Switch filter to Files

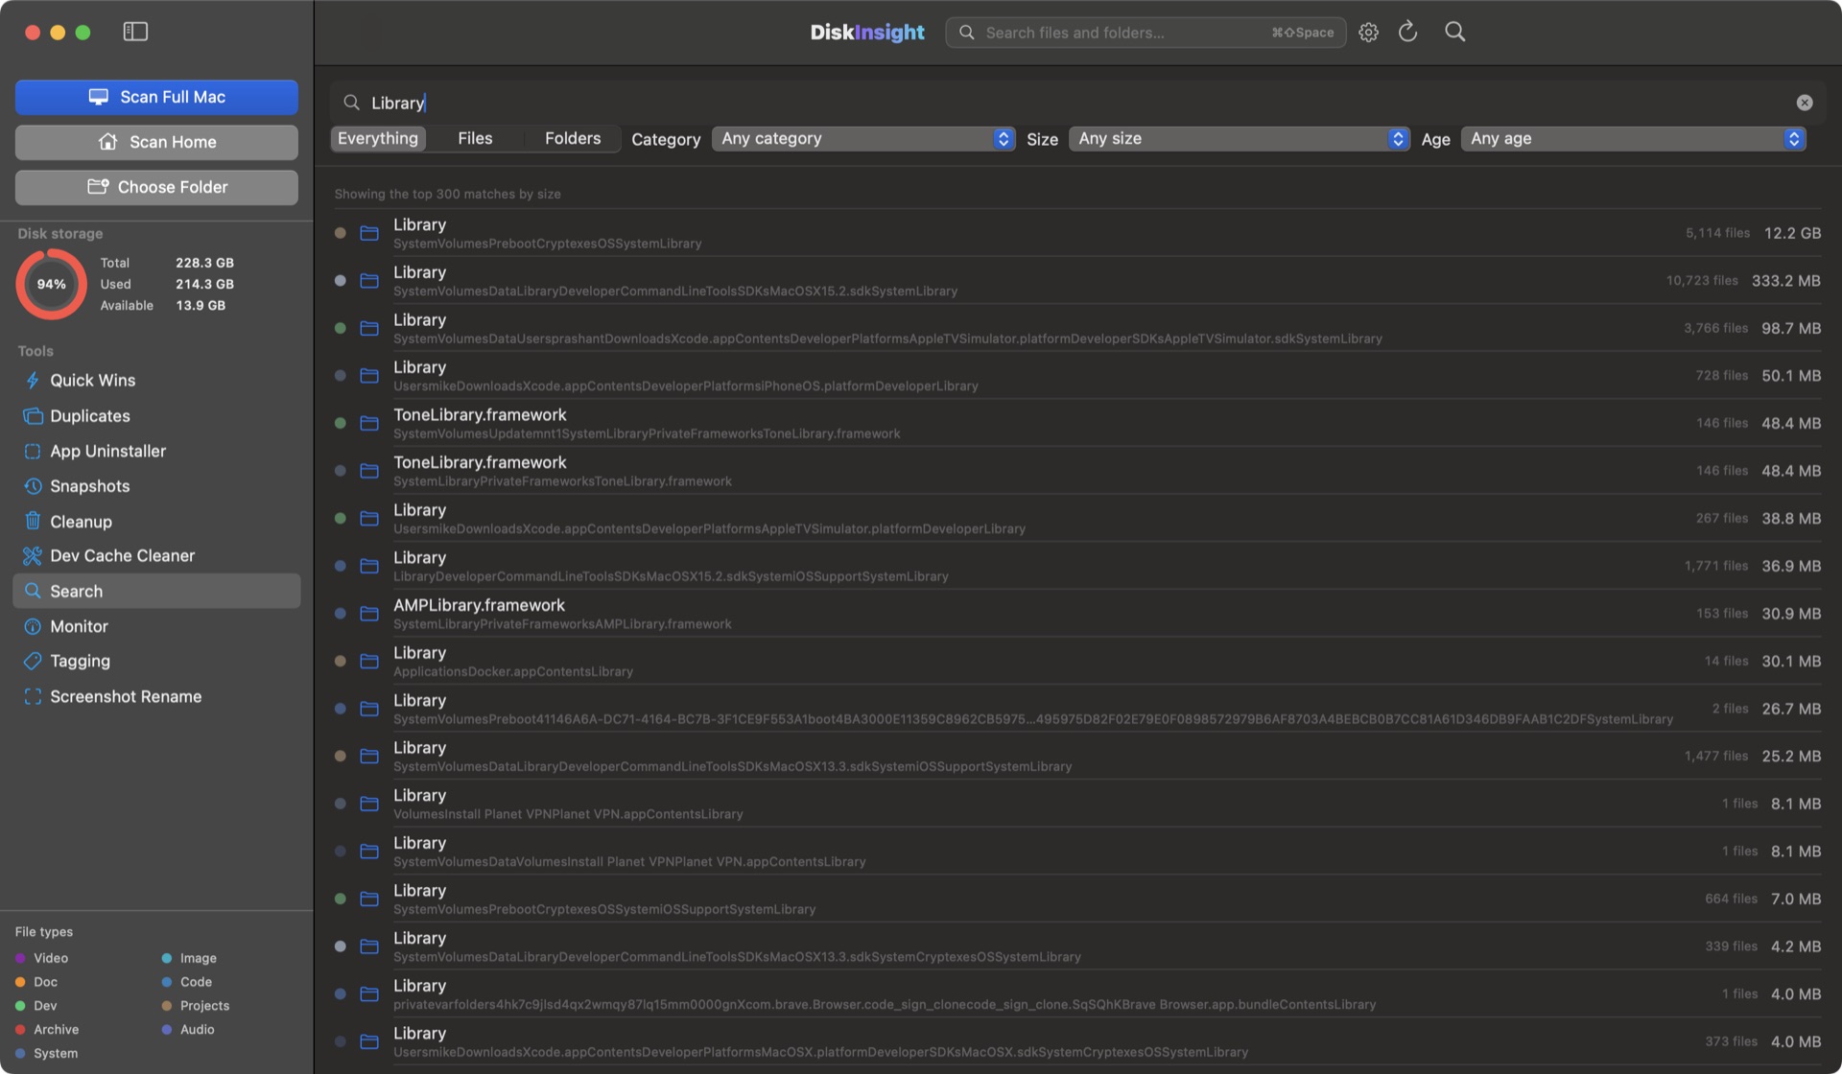pos(475,138)
